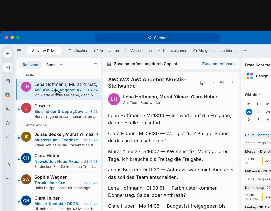Open the 10:00 event on Dienstag
The height and width of the screenshot is (211, 271).
(x=257, y=161)
